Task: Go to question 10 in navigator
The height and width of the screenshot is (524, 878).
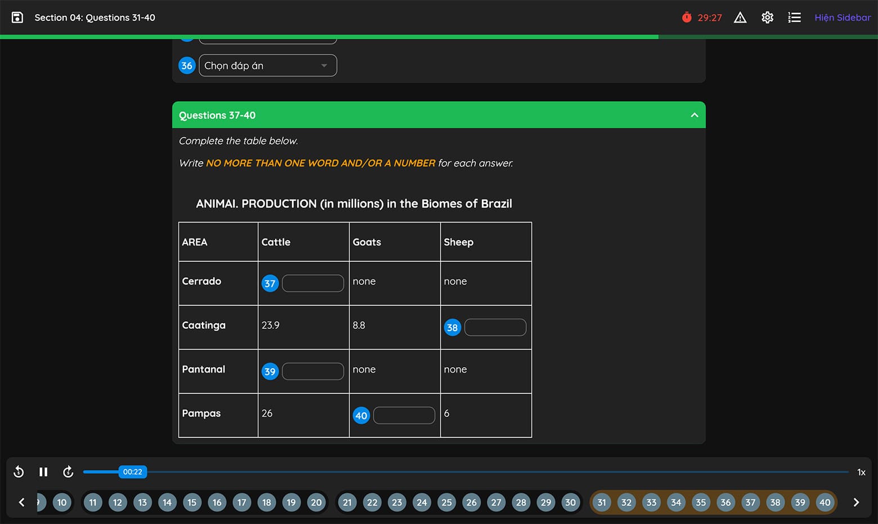Action: point(62,502)
